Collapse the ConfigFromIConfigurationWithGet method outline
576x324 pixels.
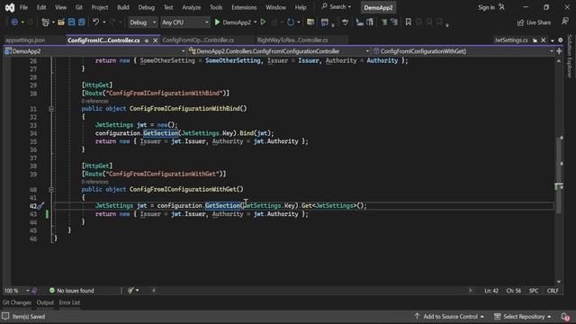(51, 190)
